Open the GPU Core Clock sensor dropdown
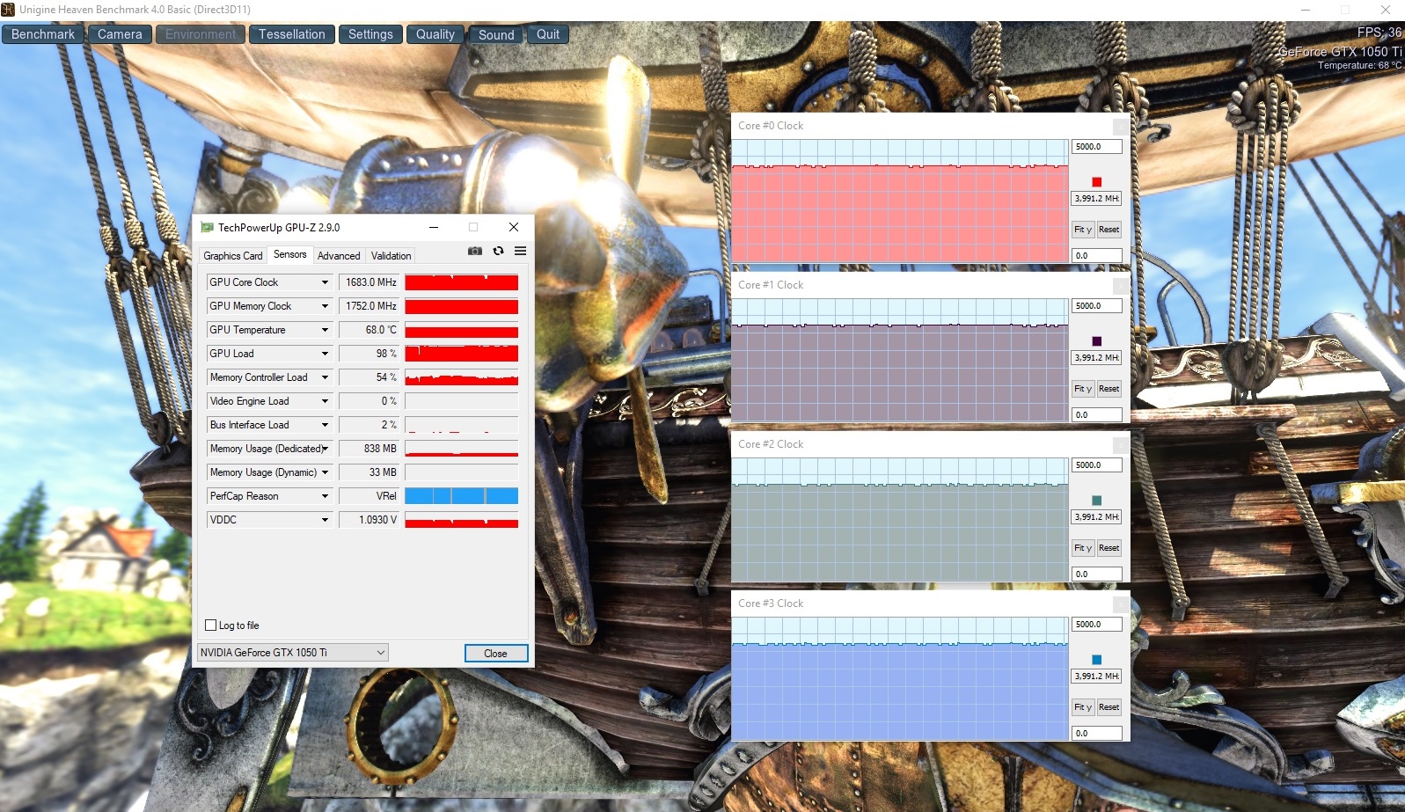This screenshot has height=812, width=1405. [325, 282]
